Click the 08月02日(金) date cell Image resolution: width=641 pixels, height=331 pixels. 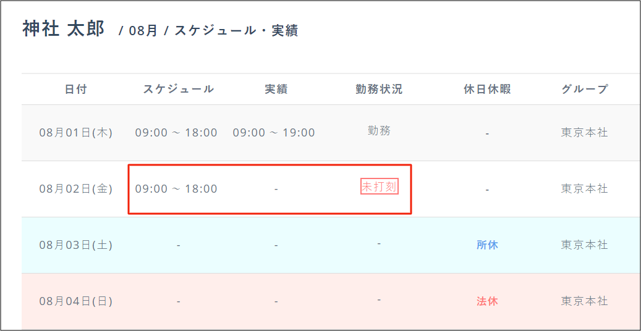(x=76, y=189)
